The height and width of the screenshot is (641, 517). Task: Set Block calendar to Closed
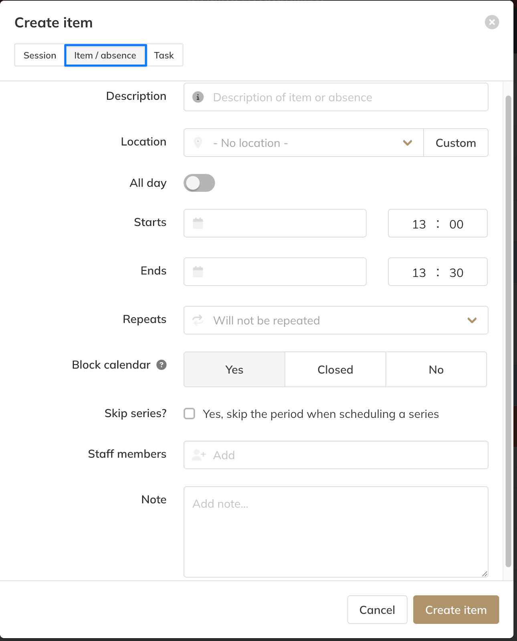(x=335, y=369)
